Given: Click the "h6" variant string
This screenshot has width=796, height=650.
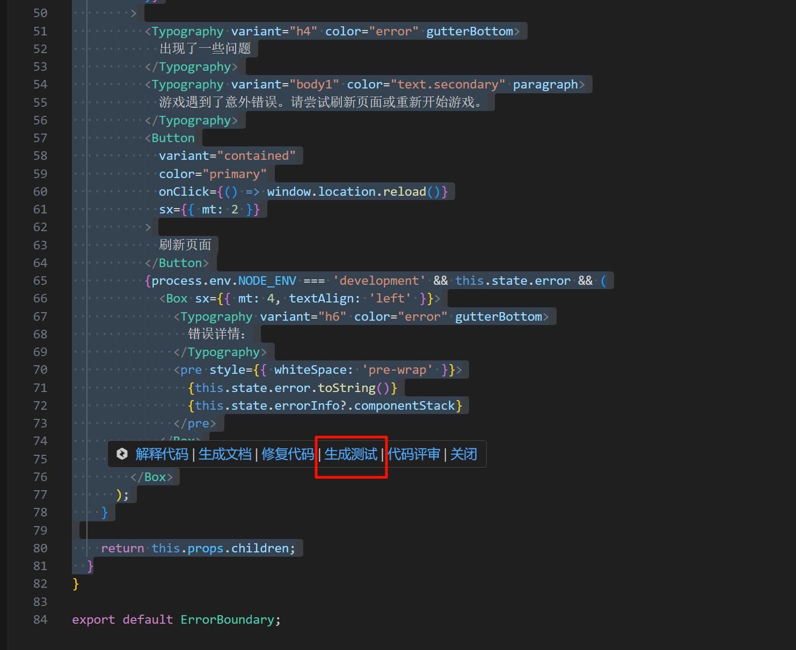Looking at the screenshot, I should 332,316.
